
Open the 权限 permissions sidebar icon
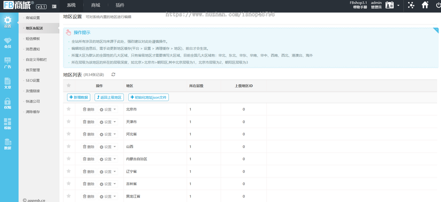[8, 104]
